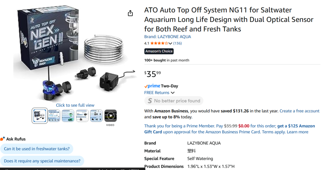Select the third thumbnail with green tank
Image resolution: width=323 pixels, height=170 pixels.
pos(68,116)
